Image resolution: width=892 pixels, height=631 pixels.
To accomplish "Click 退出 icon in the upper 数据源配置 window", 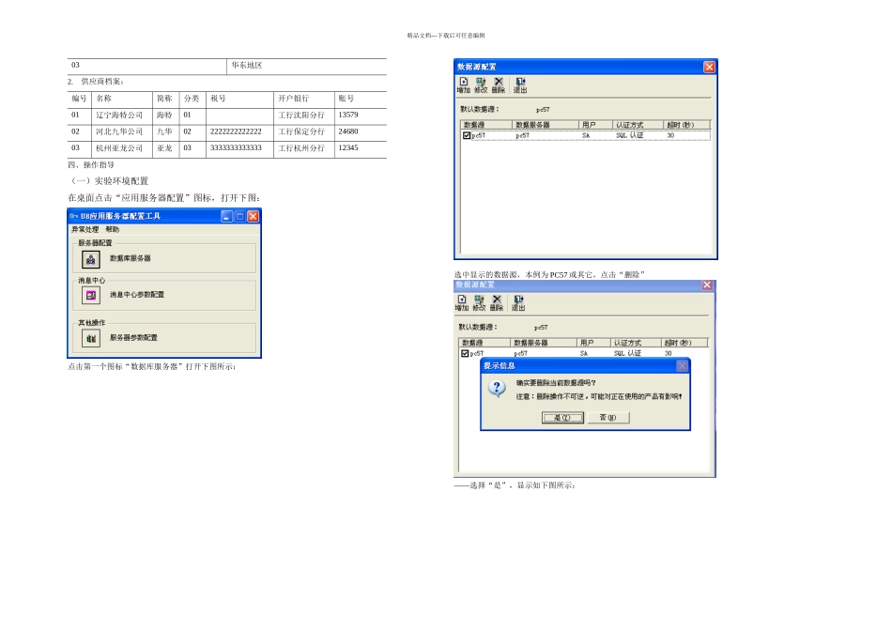I will tap(519, 85).
